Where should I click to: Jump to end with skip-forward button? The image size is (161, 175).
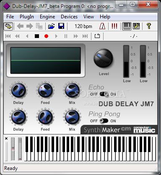point(85,36)
